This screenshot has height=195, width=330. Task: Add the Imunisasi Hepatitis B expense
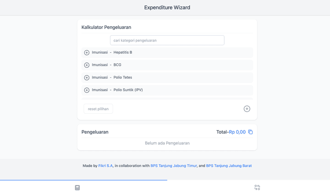pos(87,53)
